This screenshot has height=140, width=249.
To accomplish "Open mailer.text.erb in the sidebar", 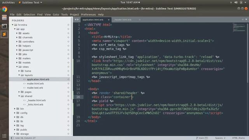I will tap(35, 87).
